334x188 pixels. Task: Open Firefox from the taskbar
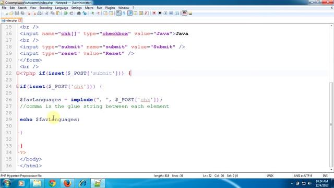click(67, 183)
